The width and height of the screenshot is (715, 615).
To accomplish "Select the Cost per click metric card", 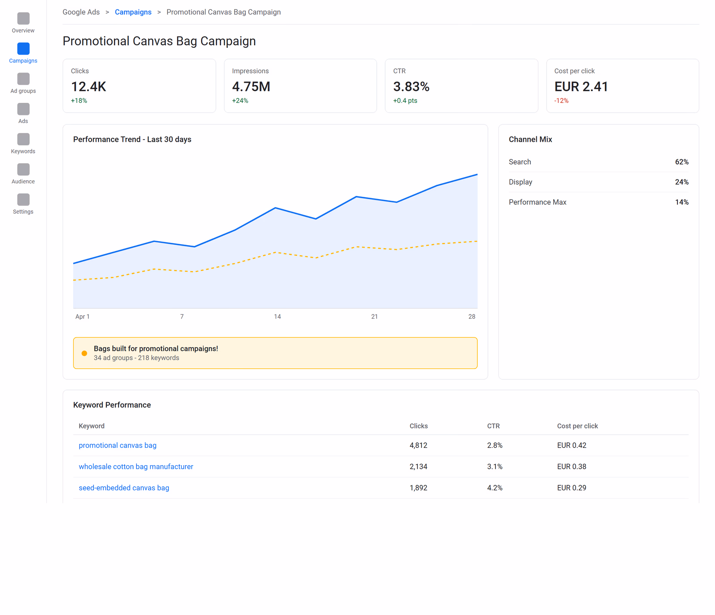I will [x=622, y=86].
